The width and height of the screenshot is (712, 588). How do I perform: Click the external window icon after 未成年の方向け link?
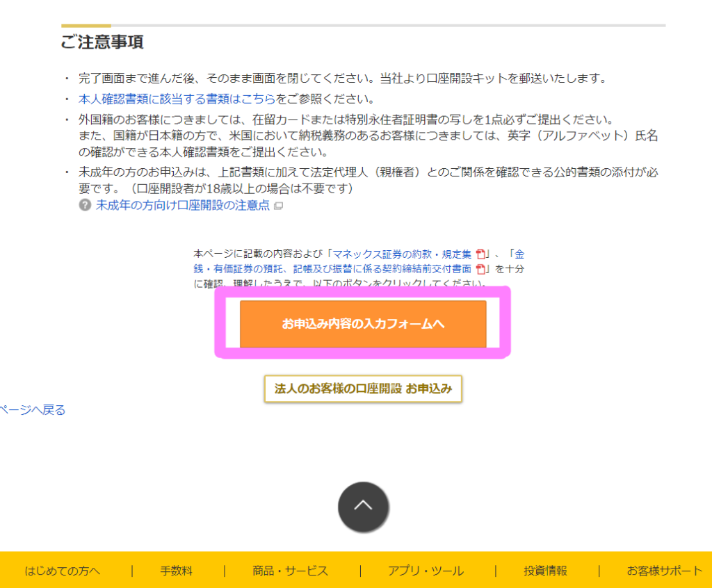point(279,206)
